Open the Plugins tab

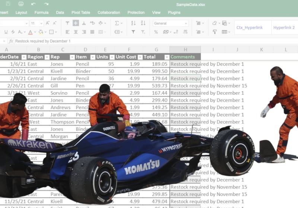click(174, 13)
